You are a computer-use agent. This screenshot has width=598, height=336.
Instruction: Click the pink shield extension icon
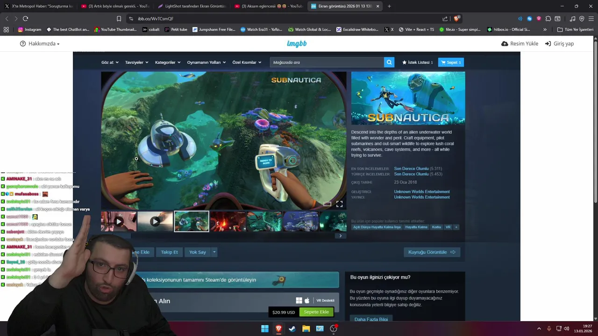[x=539, y=19]
